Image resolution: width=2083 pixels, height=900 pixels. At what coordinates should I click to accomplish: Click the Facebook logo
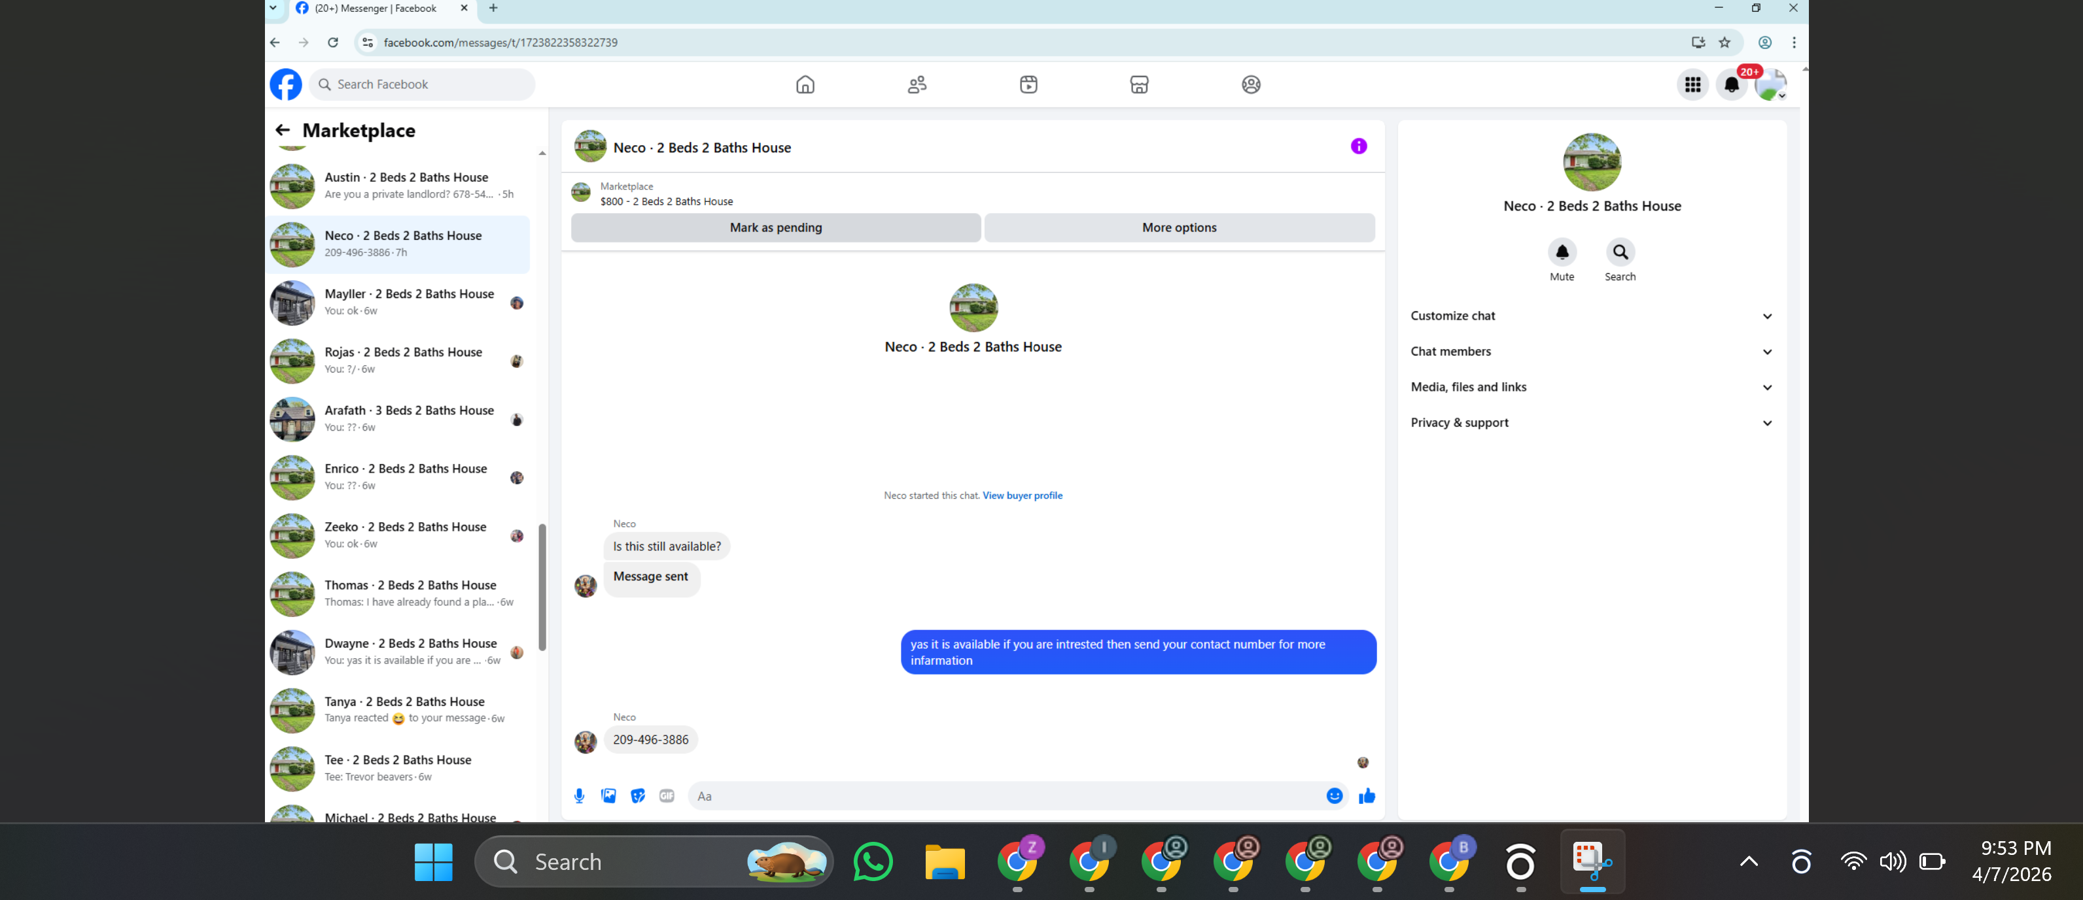285,84
